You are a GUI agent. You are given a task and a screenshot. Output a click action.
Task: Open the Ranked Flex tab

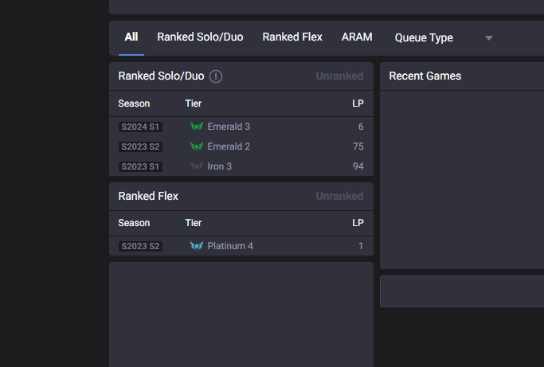point(292,37)
